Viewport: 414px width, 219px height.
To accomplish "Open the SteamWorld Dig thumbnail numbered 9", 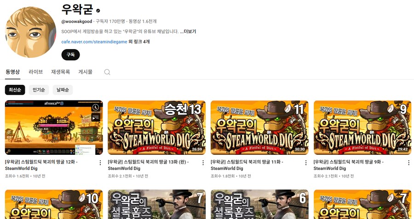I will (362, 127).
